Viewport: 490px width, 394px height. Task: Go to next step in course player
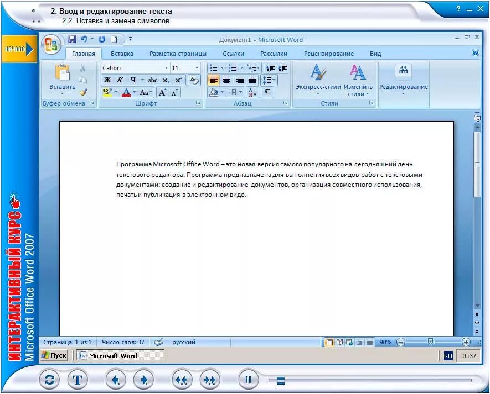(x=143, y=380)
